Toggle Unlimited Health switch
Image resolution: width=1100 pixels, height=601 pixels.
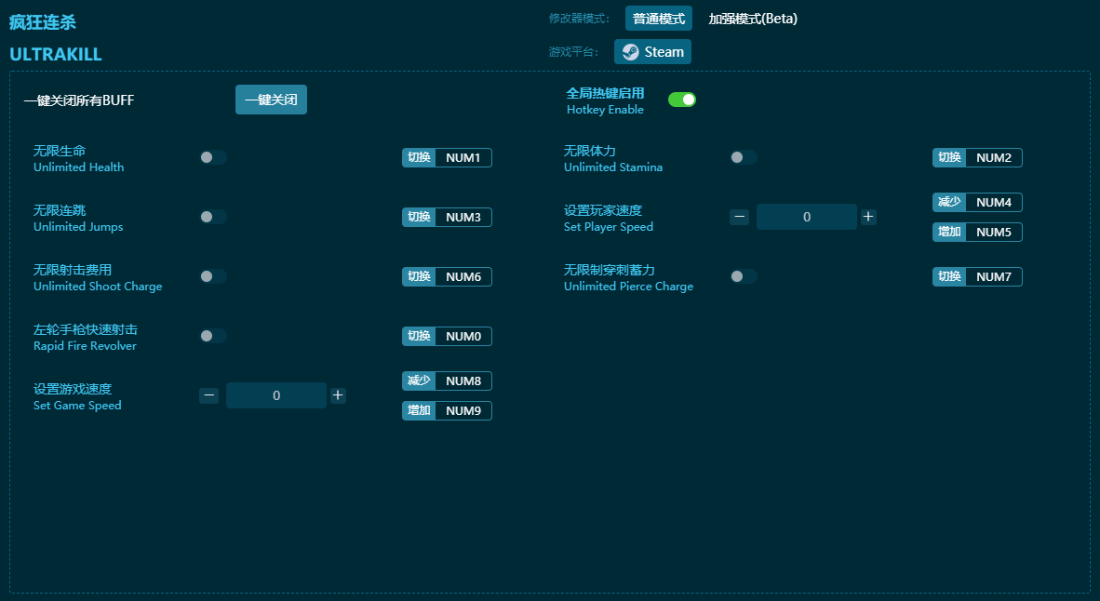213,157
